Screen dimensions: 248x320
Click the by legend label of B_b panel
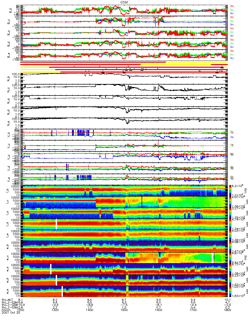(x=232, y=10)
